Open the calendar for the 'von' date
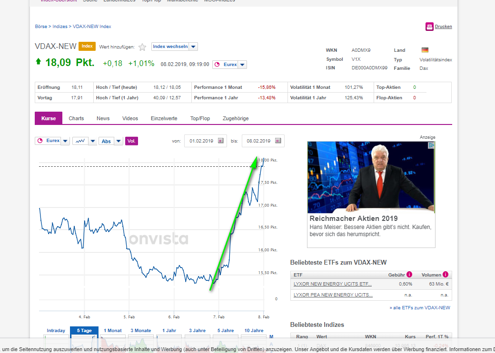This screenshot has height=353, width=495. tap(221, 141)
